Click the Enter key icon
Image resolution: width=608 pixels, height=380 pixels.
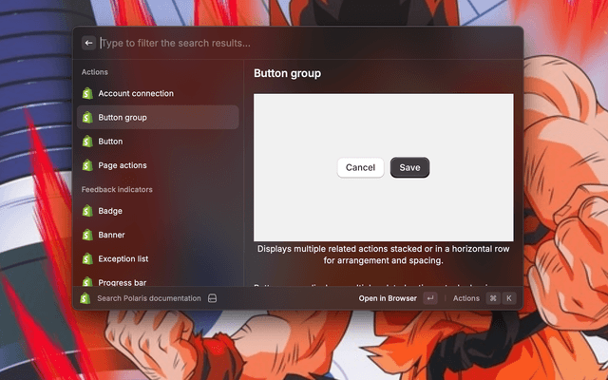[x=430, y=298]
